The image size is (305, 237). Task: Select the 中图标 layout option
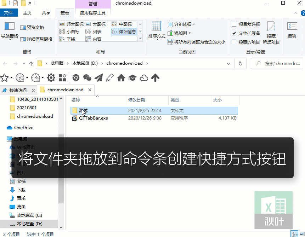click(x=122, y=24)
